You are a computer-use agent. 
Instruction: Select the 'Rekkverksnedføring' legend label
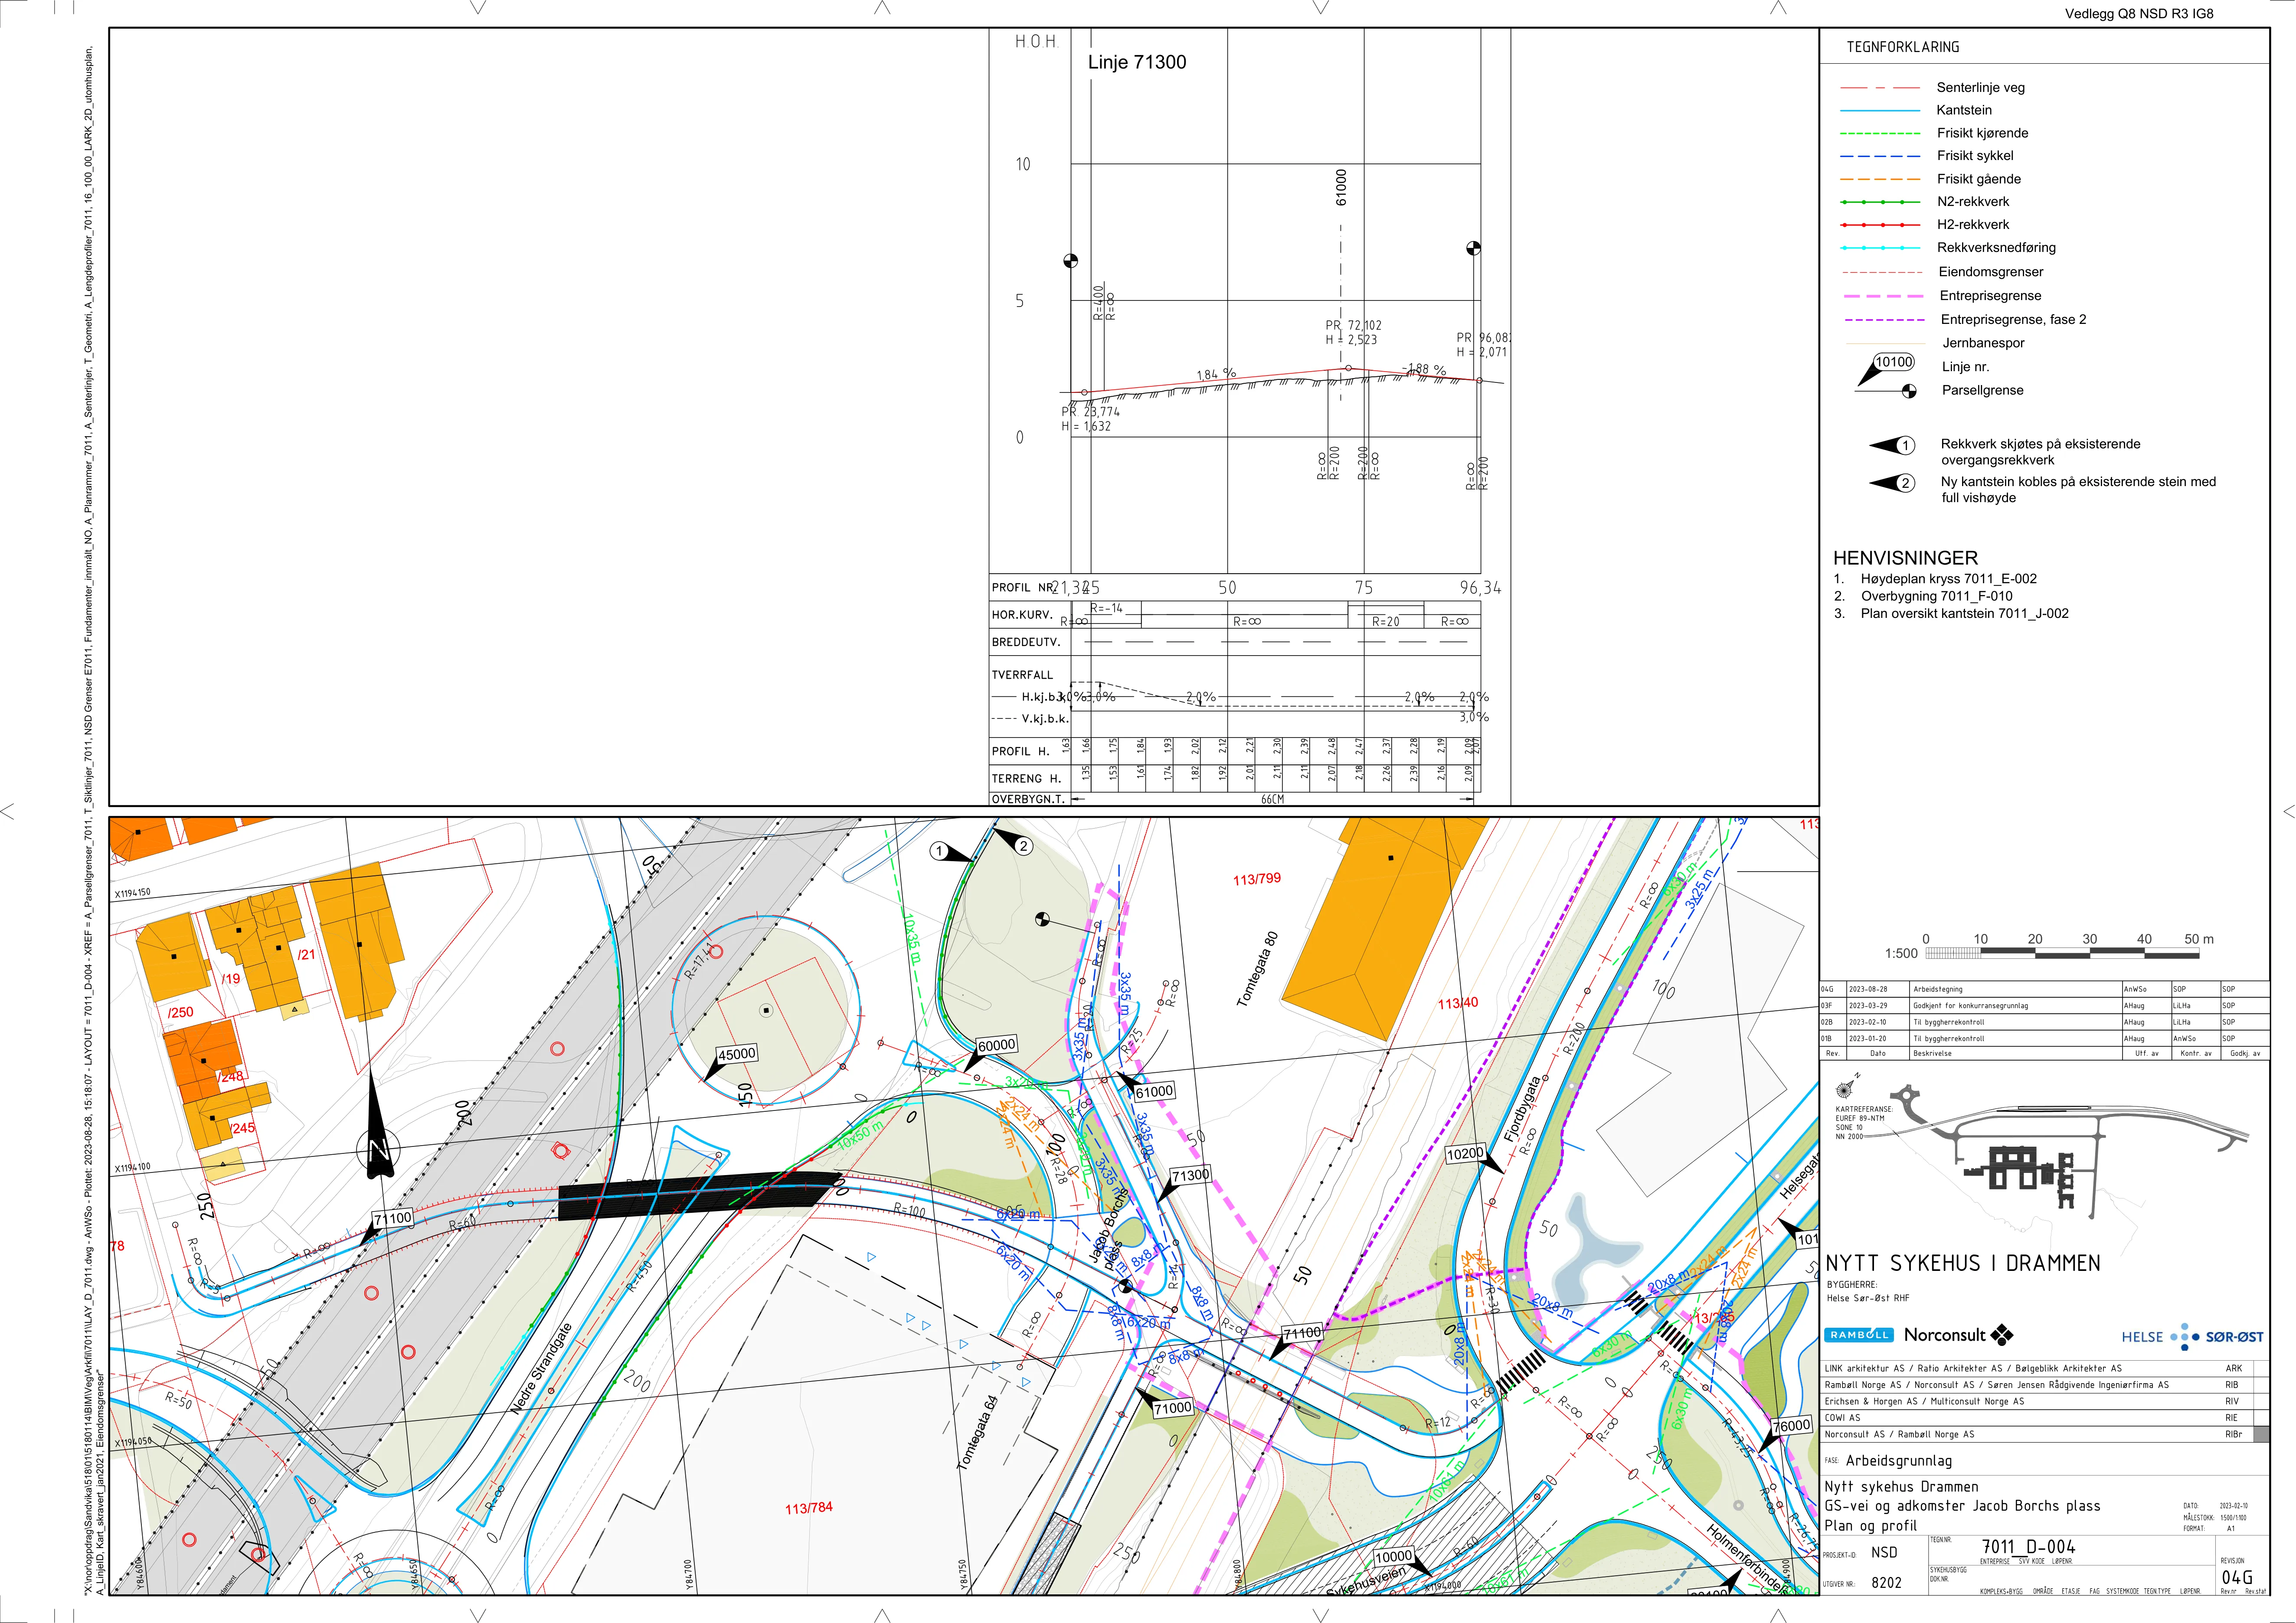1996,248
